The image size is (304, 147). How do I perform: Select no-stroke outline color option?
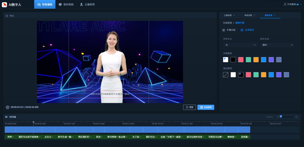[x=226, y=75]
